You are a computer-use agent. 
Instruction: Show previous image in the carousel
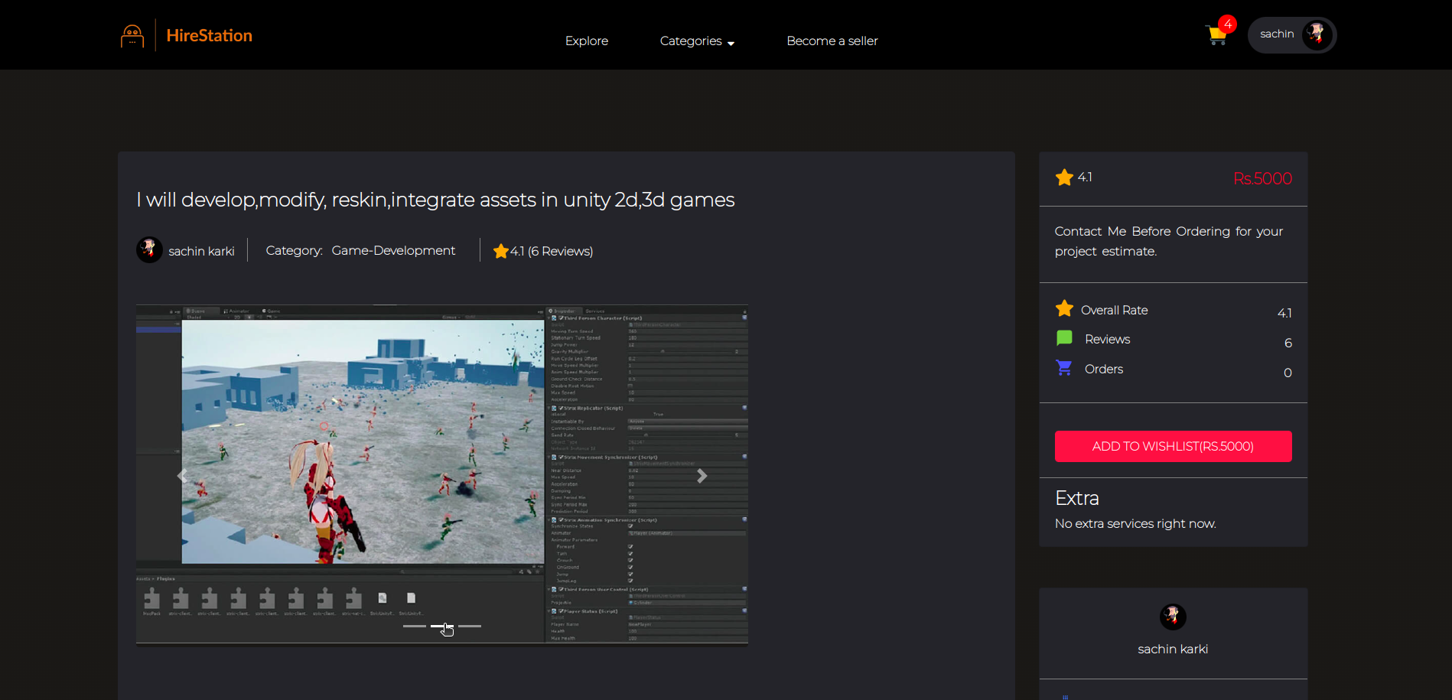point(182,476)
